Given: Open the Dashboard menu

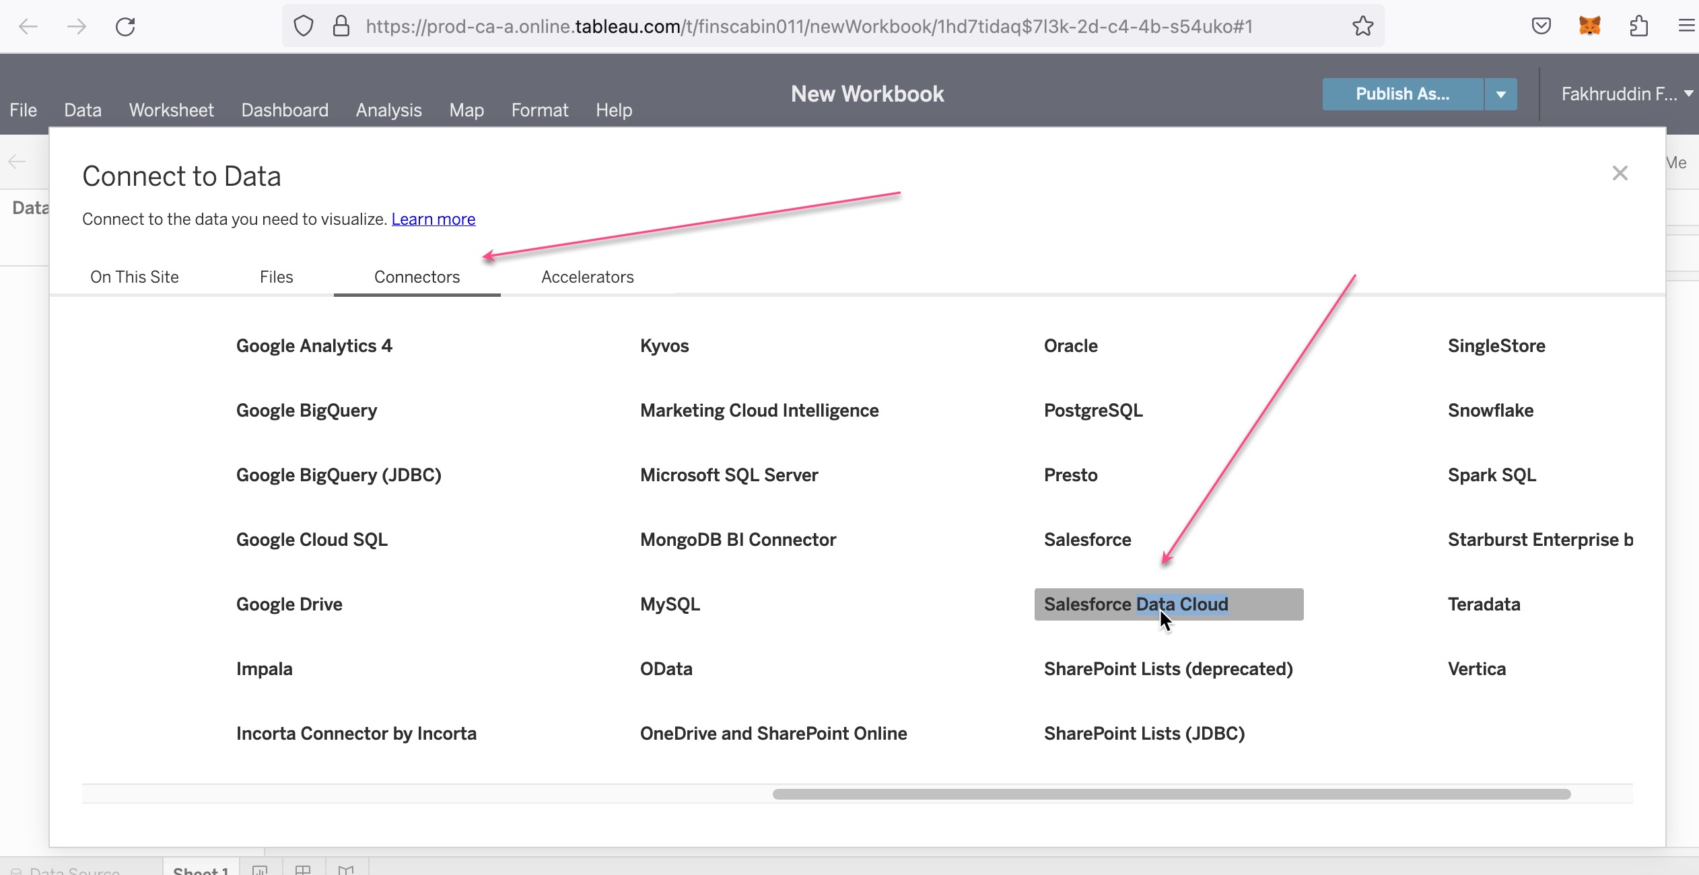Looking at the screenshot, I should click(285, 110).
